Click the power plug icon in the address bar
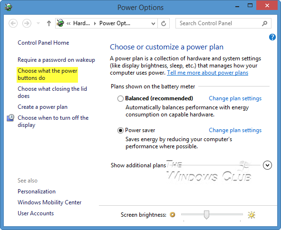The height and width of the screenshot is (230, 281). point(60,23)
